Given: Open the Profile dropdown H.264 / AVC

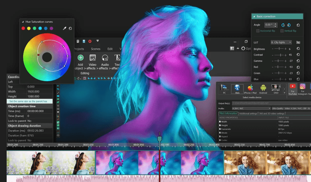Looking at the screenshot, I should (251, 108).
